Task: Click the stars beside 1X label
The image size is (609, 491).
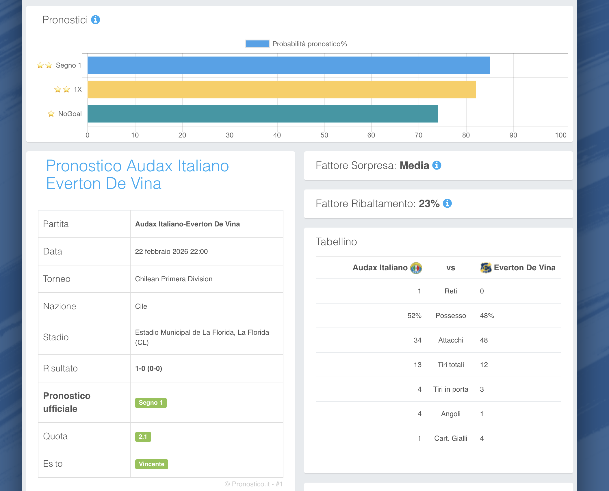Action: (62, 90)
